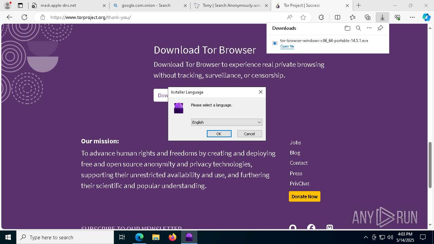Open the PrivChat link

click(299, 184)
